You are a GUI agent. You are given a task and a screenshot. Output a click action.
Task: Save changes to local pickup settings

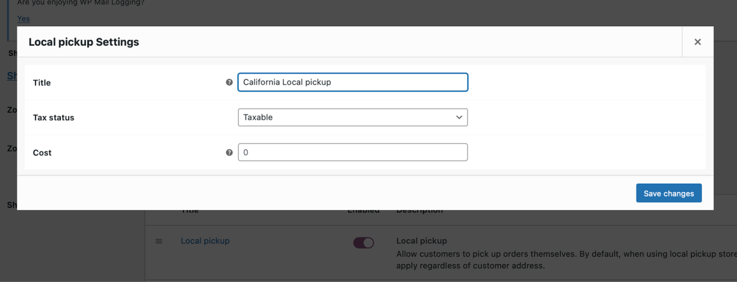pyautogui.click(x=668, y=193)
